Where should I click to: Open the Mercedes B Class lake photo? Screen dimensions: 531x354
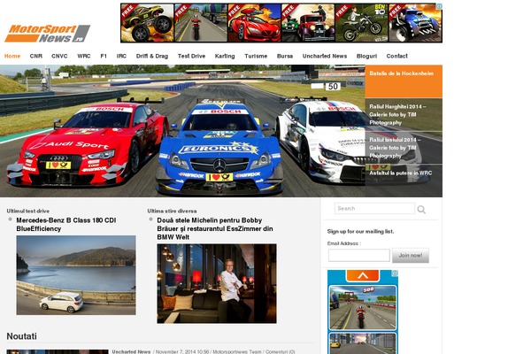[x=76, y=275]
